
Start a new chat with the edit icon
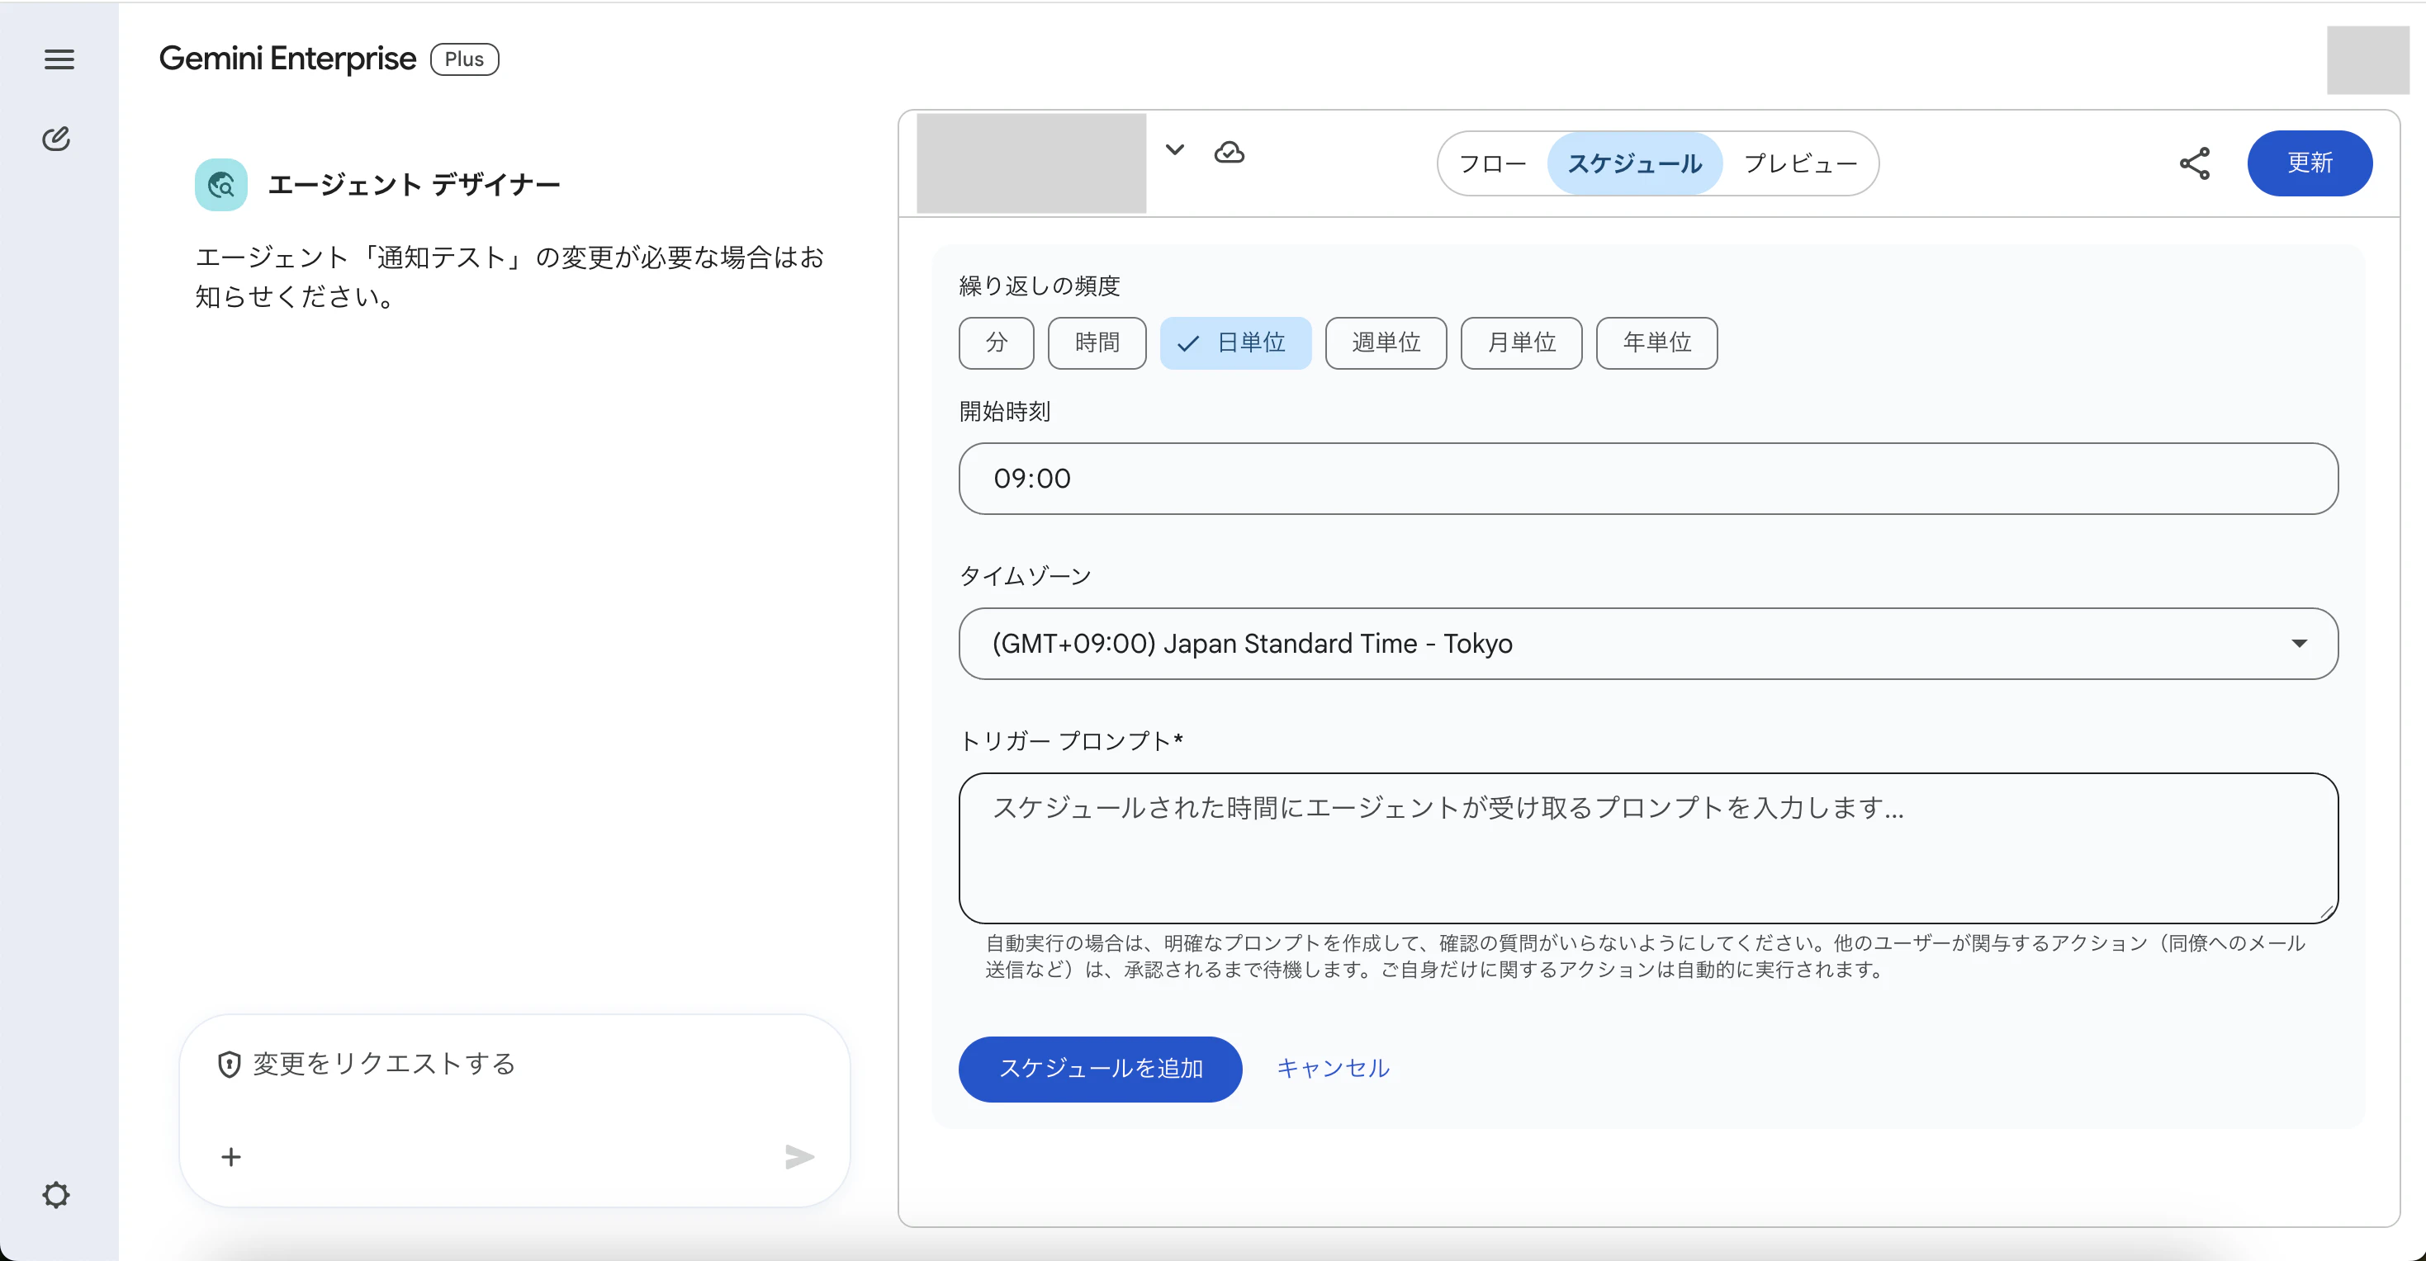56,139
